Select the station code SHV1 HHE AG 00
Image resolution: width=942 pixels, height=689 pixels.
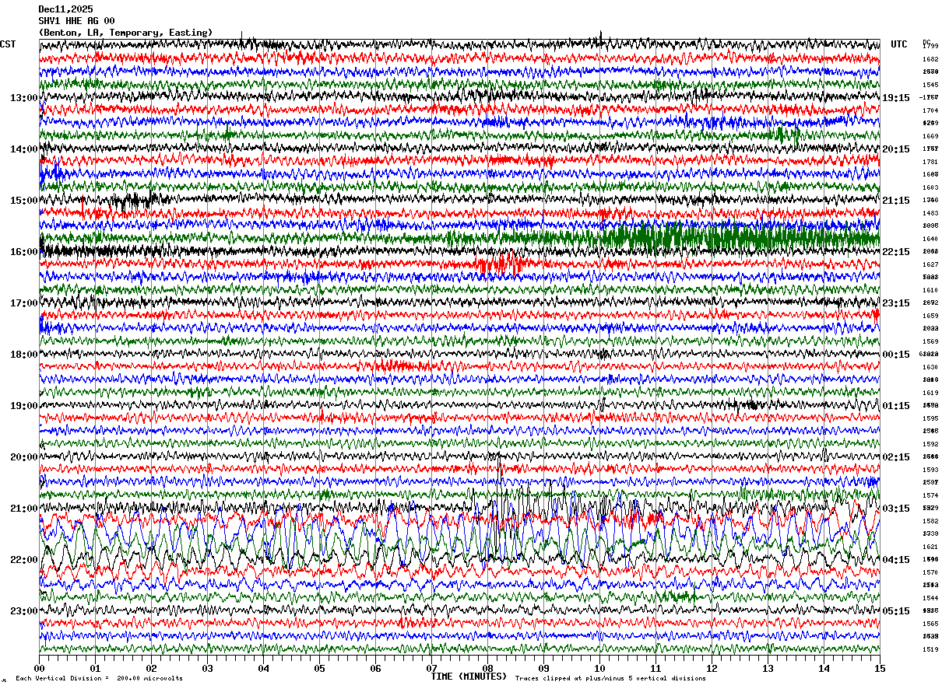pyautogui.click(x=76, y=21)
